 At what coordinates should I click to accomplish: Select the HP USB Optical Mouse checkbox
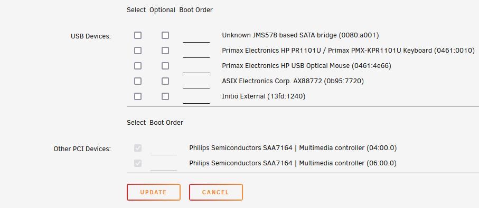[x=138, y=66]
